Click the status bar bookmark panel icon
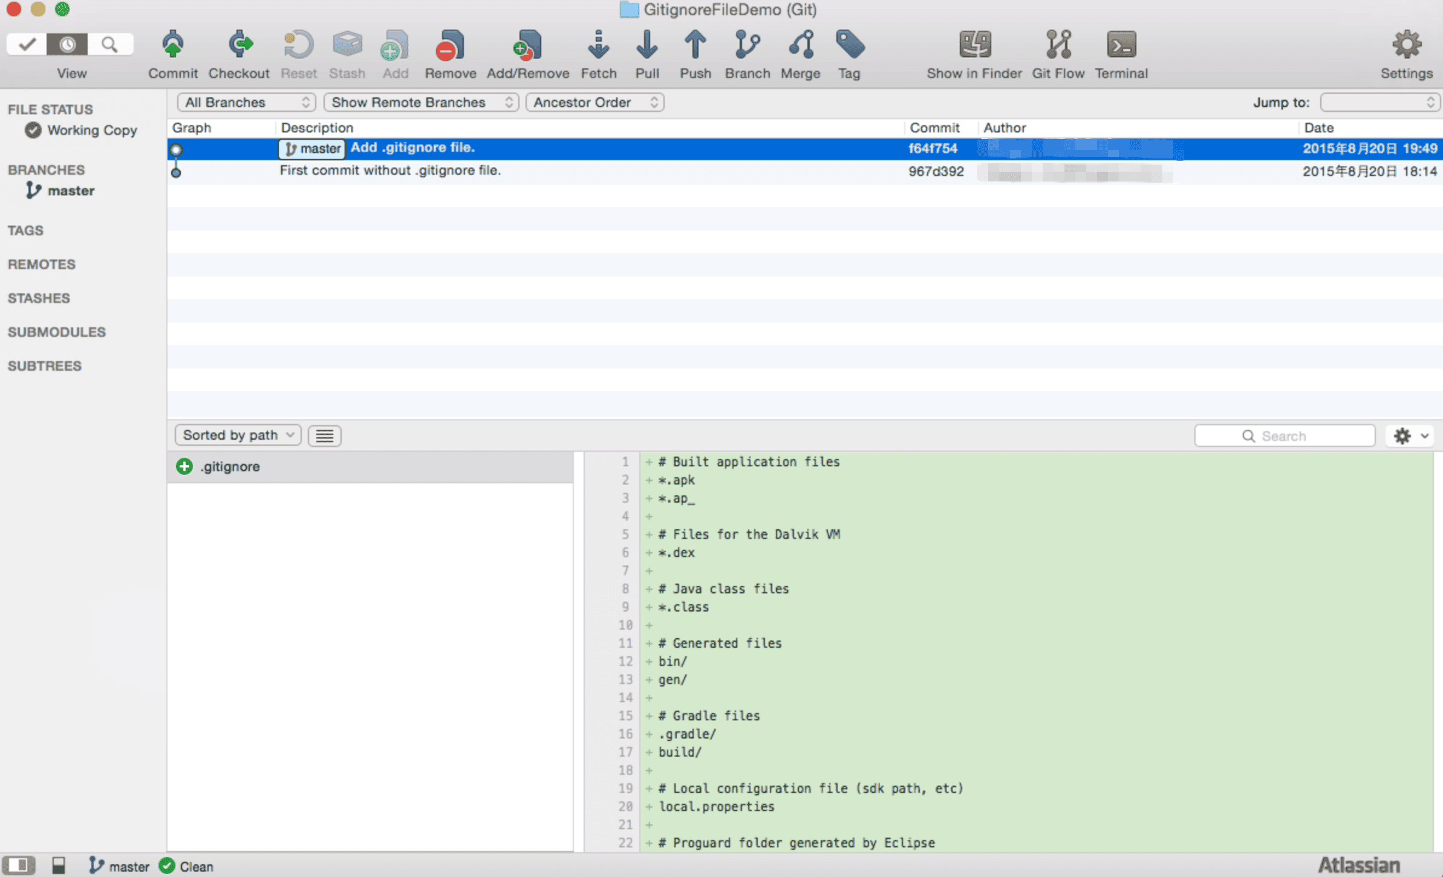Image resolution: width=1443 pixels, height=877 pixels. click(59, 866)
